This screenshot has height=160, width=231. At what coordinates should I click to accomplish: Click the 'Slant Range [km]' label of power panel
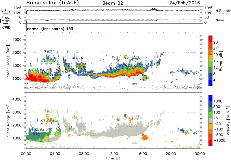point(8,61)
